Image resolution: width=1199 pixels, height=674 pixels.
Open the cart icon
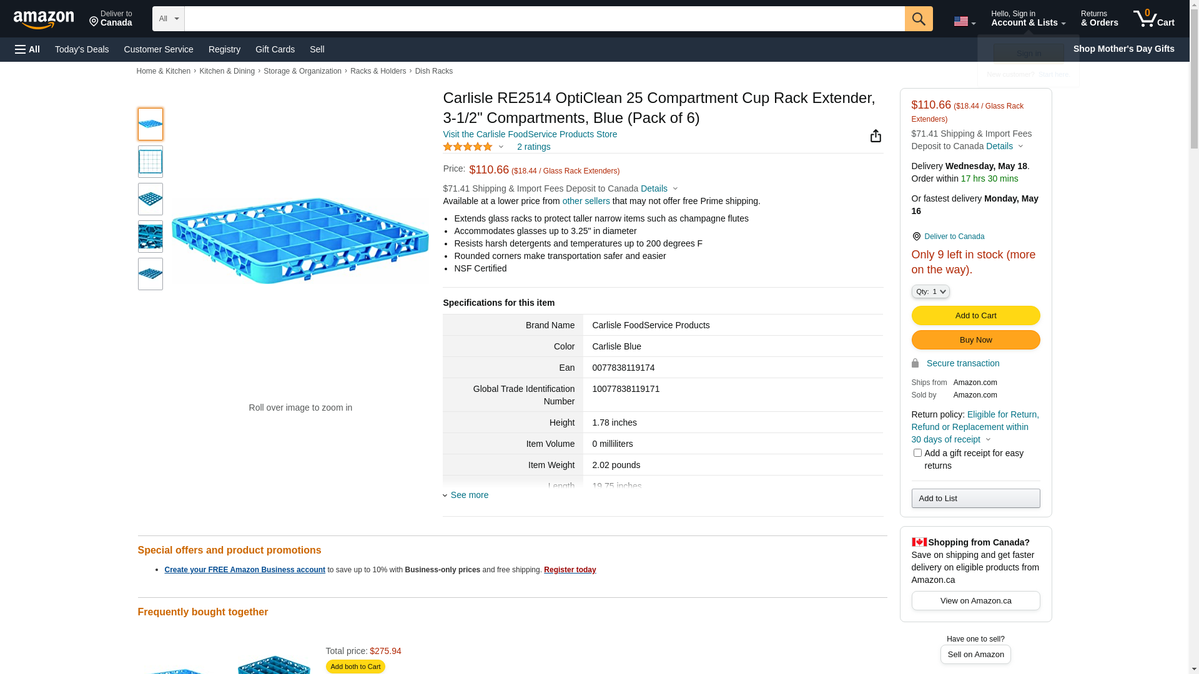point(1153,19)
